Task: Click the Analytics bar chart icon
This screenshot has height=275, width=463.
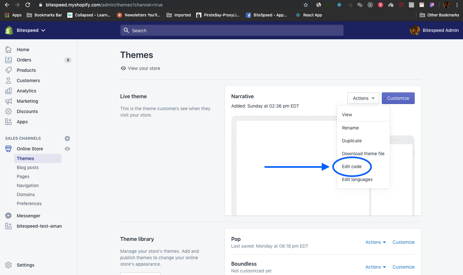Action: click(8, 91)
